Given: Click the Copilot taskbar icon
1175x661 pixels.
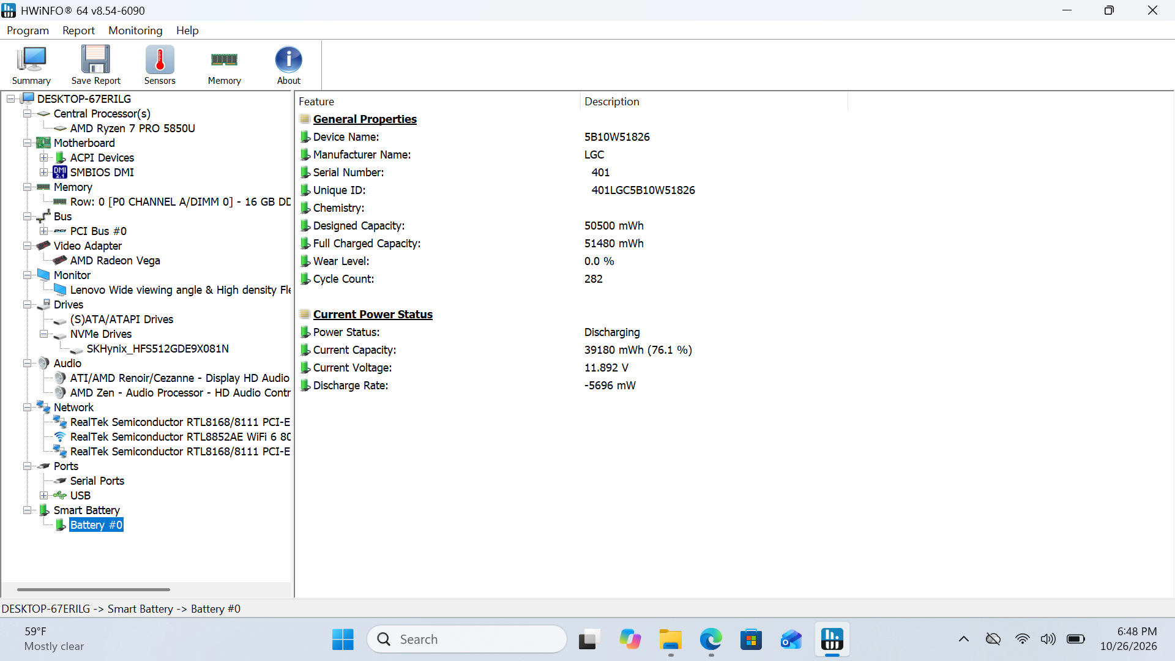Looking at the screenshot, I should point(630,640).
